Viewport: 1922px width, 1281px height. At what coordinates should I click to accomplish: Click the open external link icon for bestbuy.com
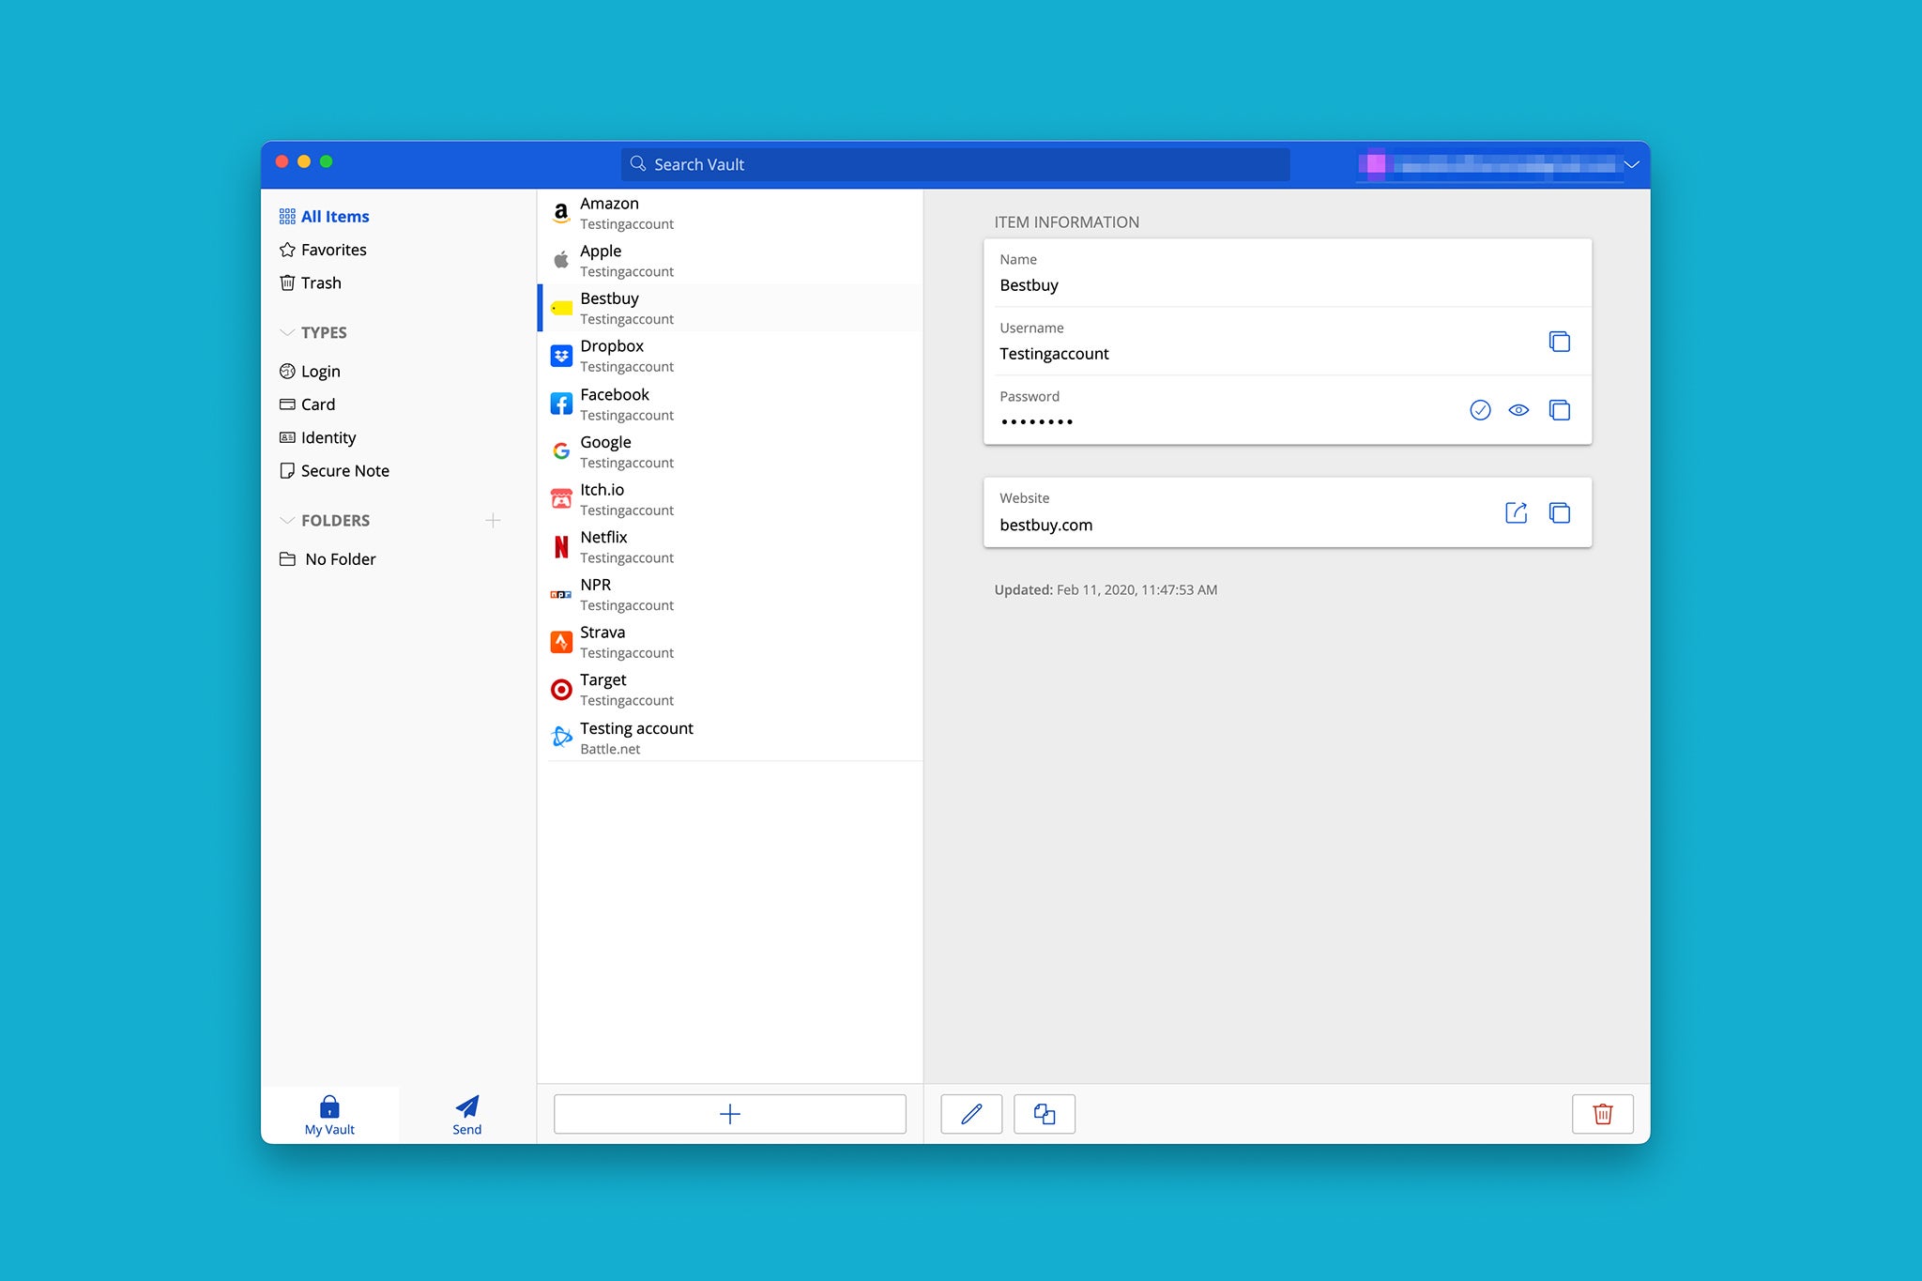[1517, 511]
